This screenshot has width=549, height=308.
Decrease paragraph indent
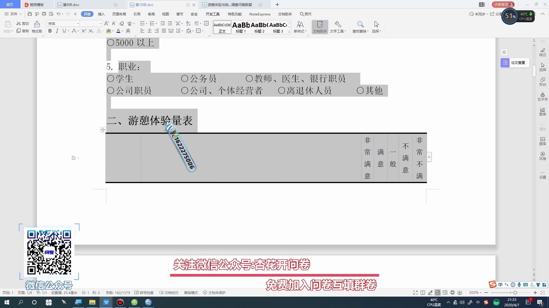point(162,23)
